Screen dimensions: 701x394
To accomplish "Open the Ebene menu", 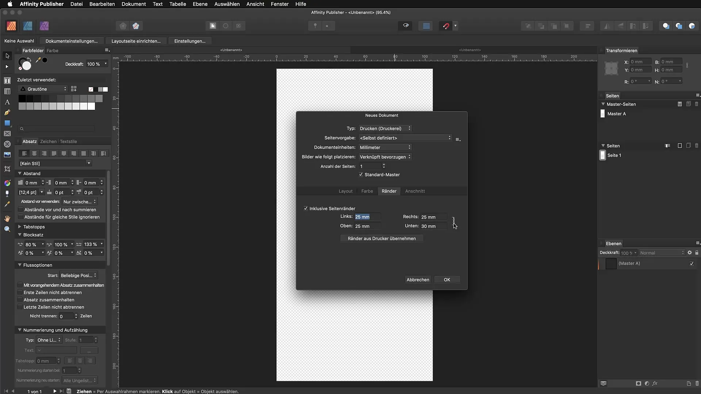I will click(x=200, y=4).
